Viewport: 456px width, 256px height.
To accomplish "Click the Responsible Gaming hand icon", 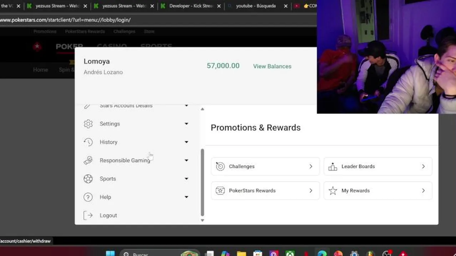I will click(x=88, y=160).
